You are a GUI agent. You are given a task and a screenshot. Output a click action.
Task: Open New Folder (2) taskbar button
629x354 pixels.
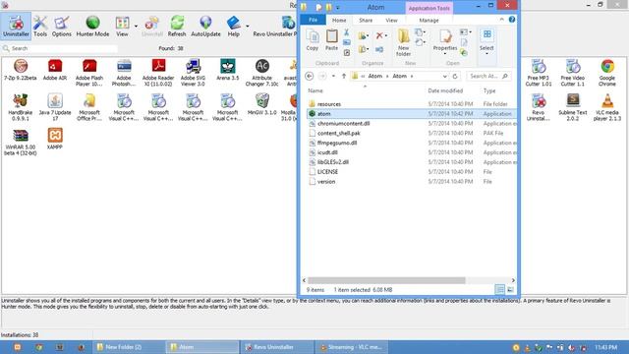[129, 347]
